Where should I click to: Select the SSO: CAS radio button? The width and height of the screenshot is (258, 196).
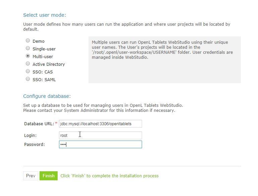(28, 71)
